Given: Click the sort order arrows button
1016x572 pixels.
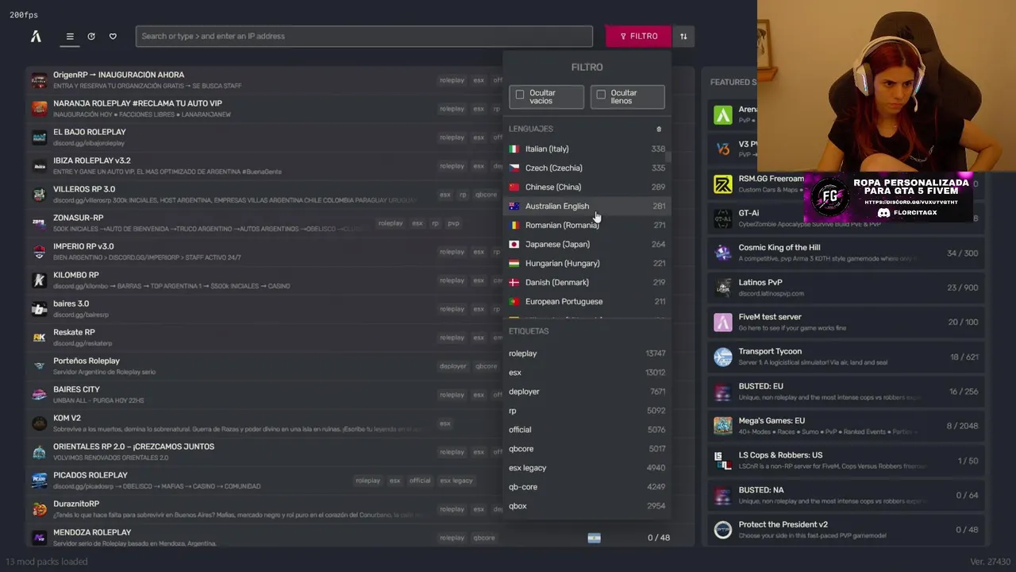Looking at the screenshot, I should 683,37.
